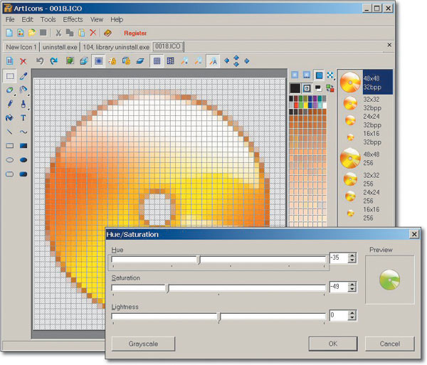Click the Paste clipboard icon
Viewport: 427px width, 365px height.
tap(82, 33)
